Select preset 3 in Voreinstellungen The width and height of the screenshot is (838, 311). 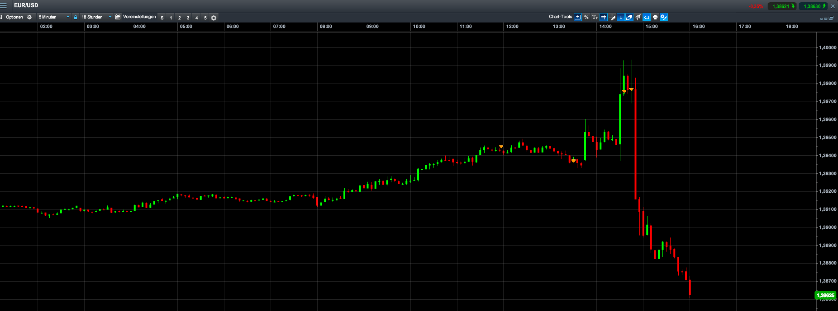[x=188, y=18]
